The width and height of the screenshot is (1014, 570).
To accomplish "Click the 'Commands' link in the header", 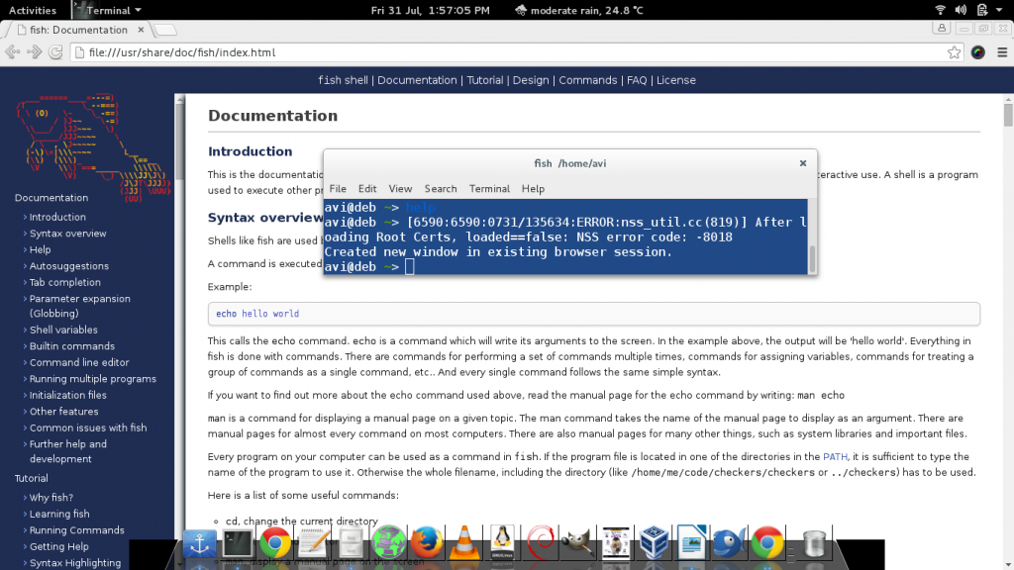I will [x=589, y=80].
